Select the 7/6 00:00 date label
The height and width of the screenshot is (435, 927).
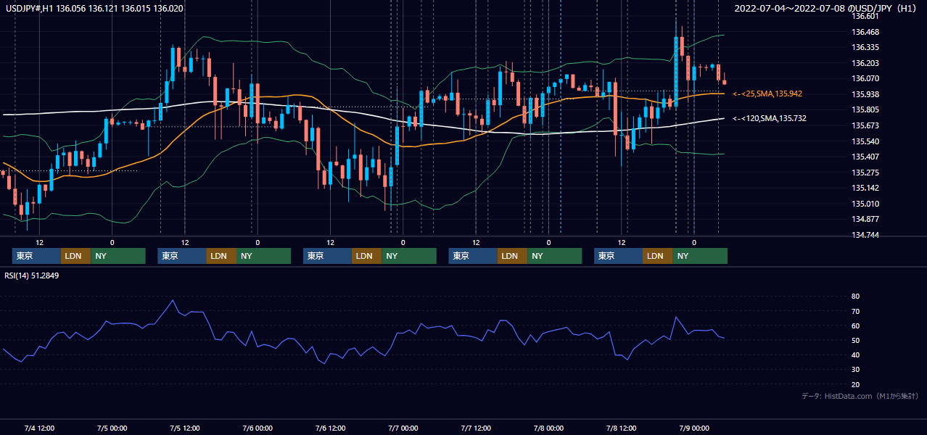tap(257, 428)
